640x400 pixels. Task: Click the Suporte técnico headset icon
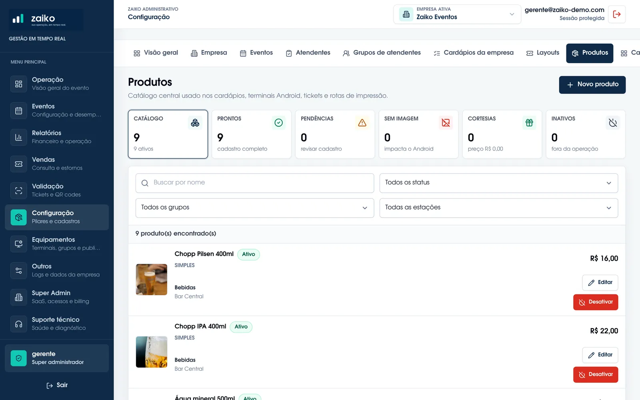(x=19, y=324)
